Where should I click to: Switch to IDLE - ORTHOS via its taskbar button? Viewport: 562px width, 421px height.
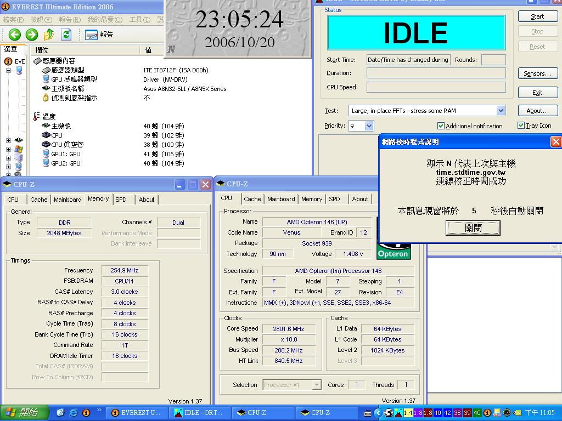click(x=199, y=413)
